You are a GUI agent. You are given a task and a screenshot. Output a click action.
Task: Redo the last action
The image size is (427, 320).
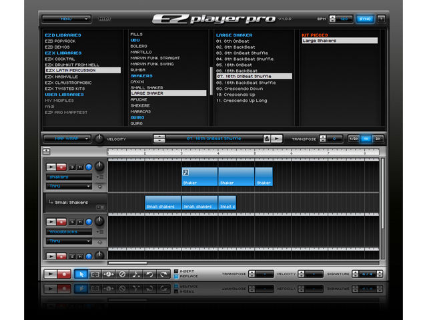pyautogui.click(x=163, y=274)
